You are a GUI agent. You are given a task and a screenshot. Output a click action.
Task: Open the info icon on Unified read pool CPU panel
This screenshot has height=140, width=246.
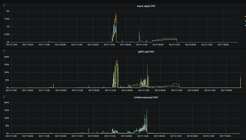4,97
